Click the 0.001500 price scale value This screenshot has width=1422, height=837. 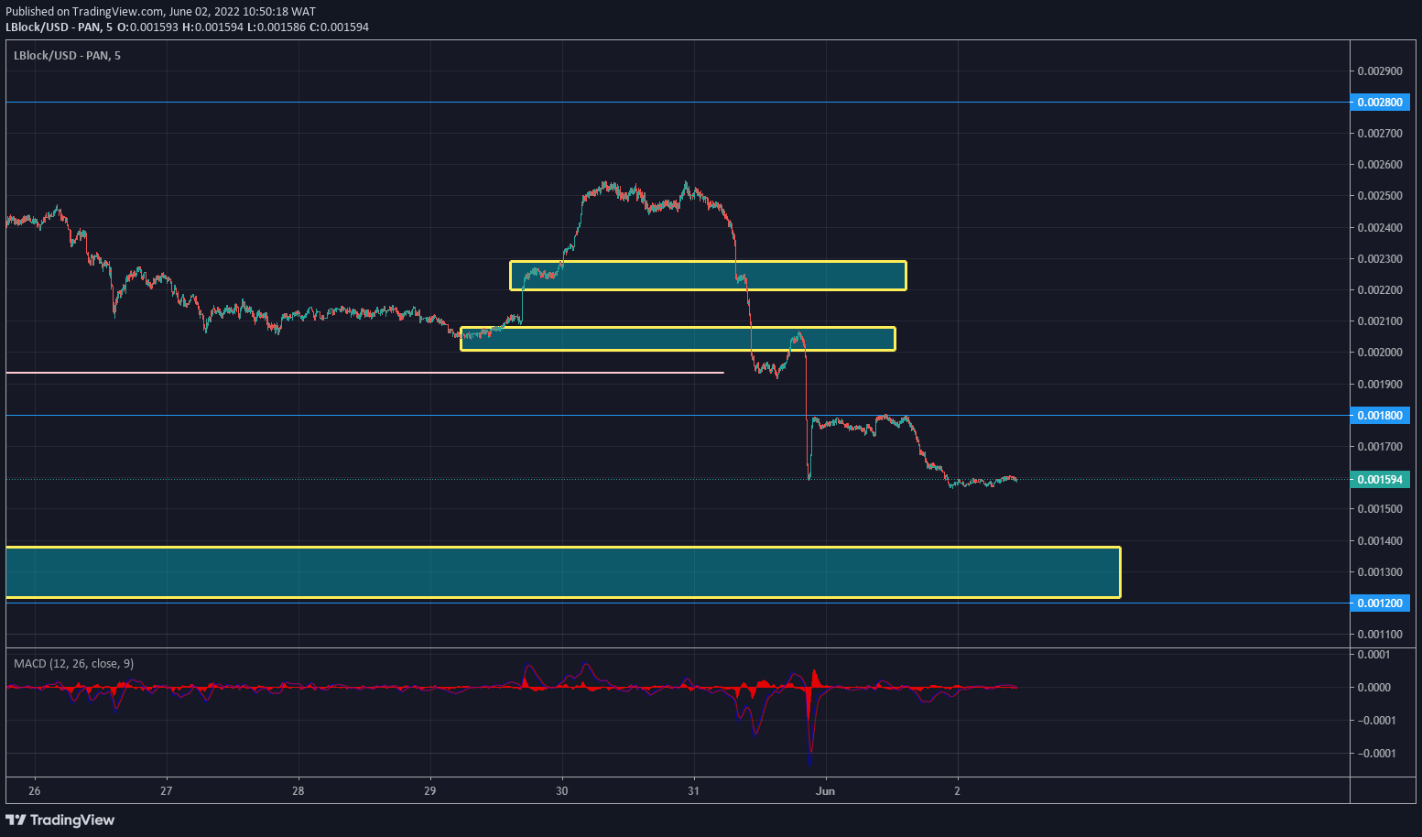(x=1380, y=509)
